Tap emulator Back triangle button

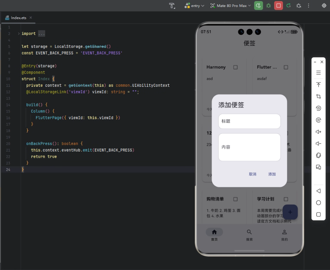point(319,191)
